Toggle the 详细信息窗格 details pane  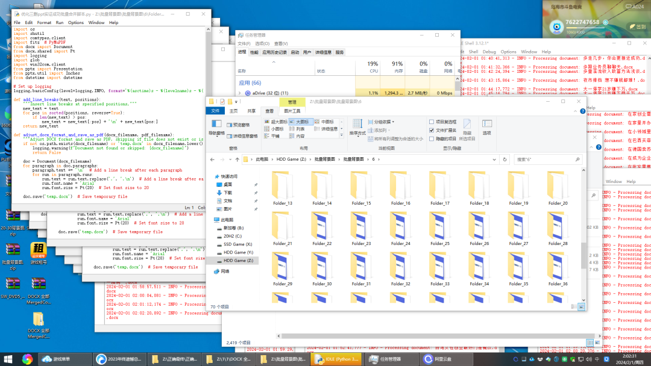coord(242,136)
